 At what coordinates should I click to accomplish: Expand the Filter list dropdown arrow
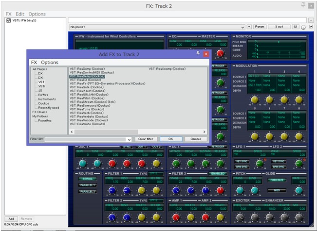130,139
